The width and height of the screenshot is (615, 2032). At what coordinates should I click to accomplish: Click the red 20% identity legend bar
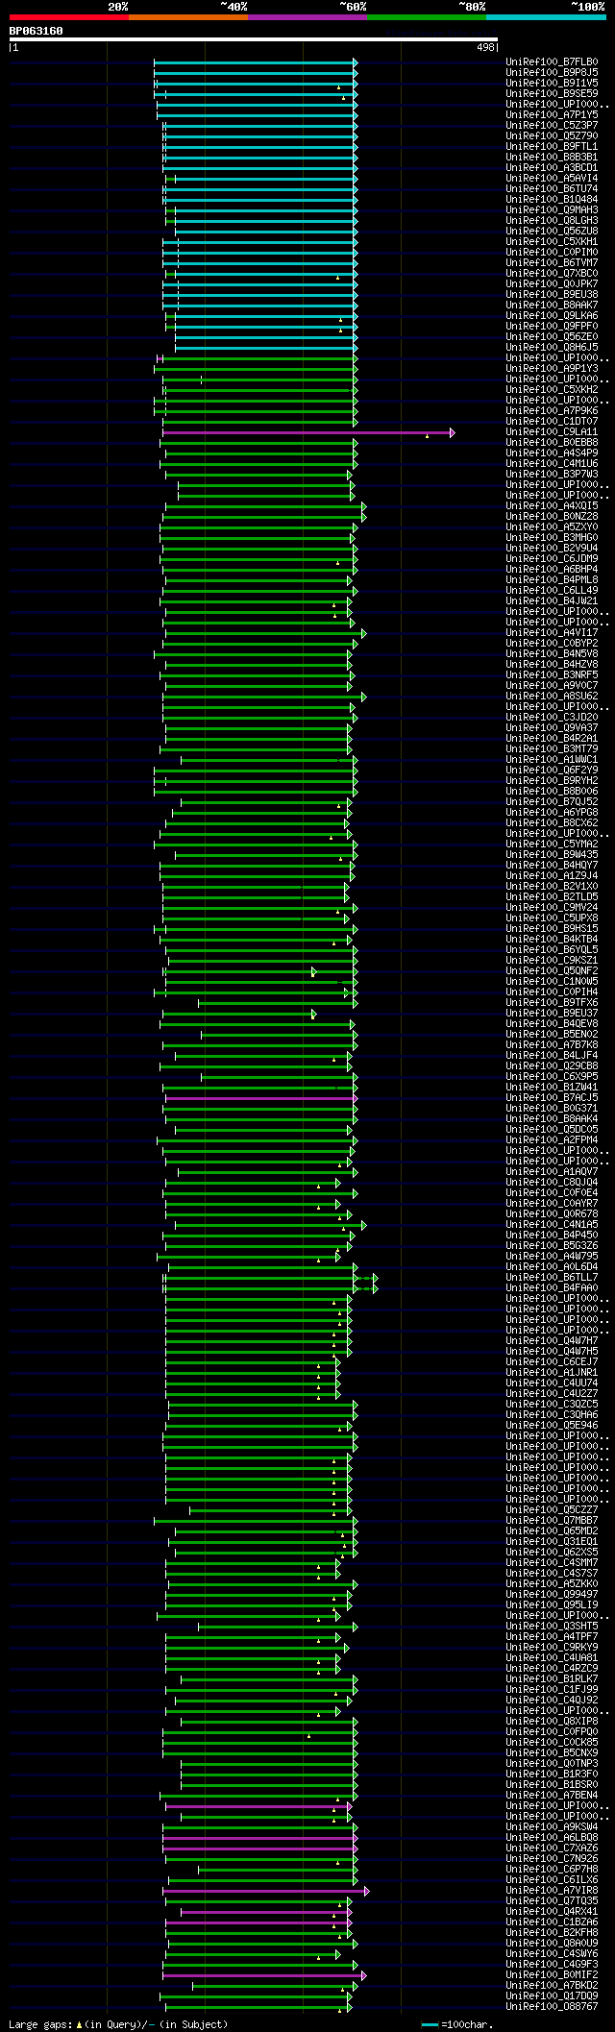(69, 17)
